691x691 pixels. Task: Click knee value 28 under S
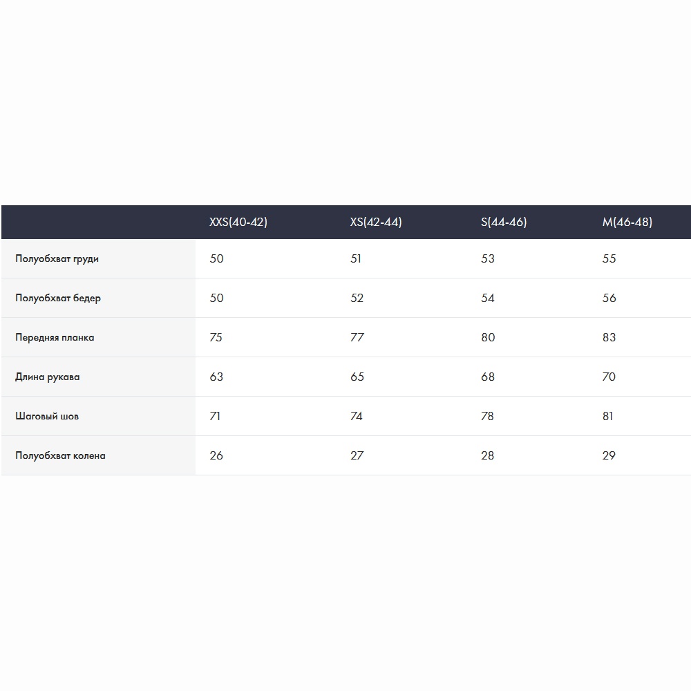pyautogui.click(x=487, y=455)
